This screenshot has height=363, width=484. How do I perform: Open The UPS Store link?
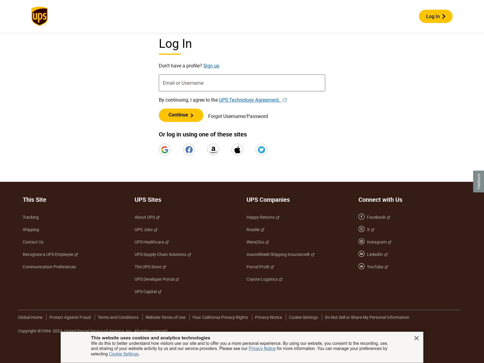click(x=150, y=267)
